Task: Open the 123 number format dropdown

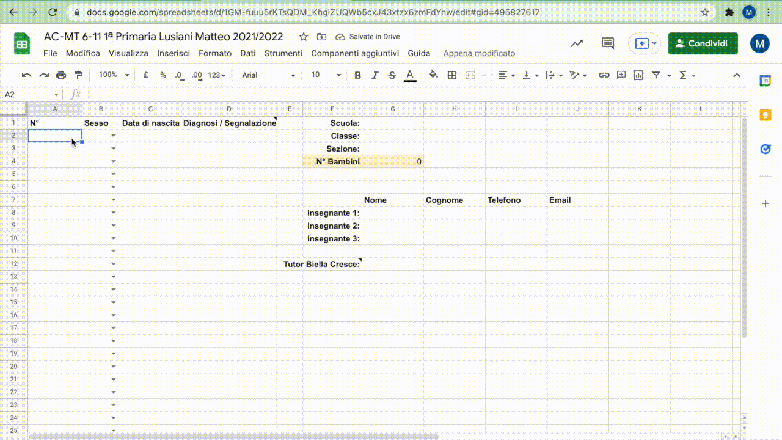Action: click(x=217, y=75)
